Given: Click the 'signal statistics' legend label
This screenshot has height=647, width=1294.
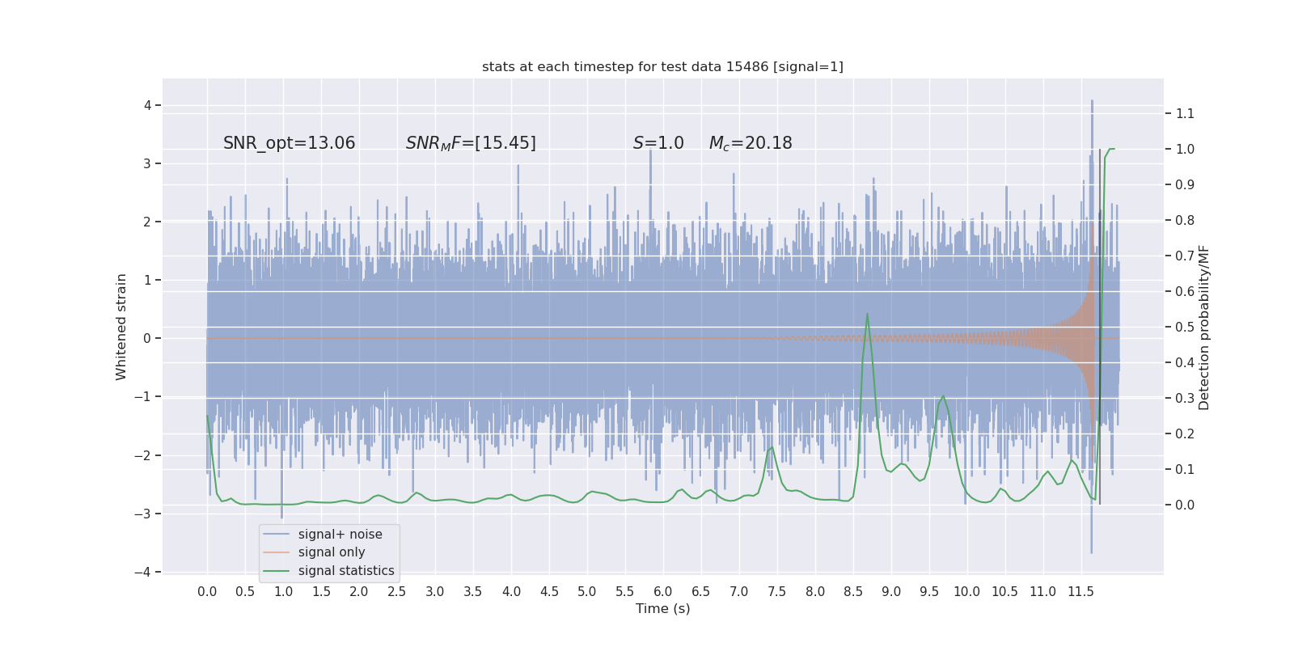Looking at the screenshot, I should [x=346, y=571].
